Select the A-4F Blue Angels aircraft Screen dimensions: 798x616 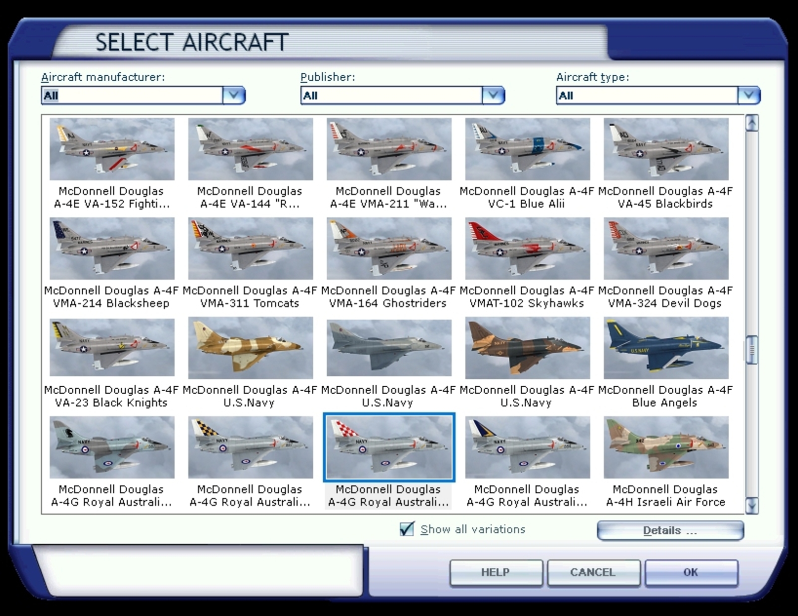(666, 348)
